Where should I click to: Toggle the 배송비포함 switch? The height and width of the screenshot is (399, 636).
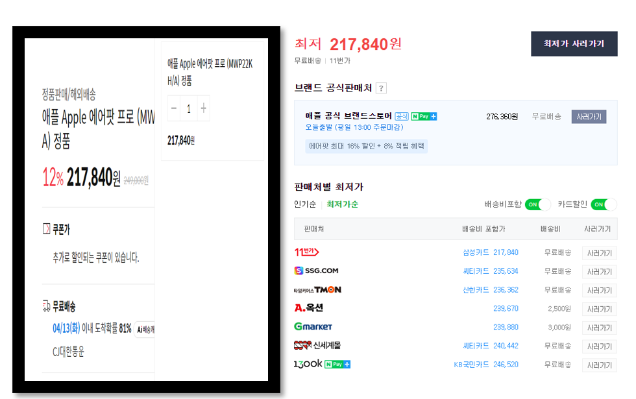[x=537, y=205]
